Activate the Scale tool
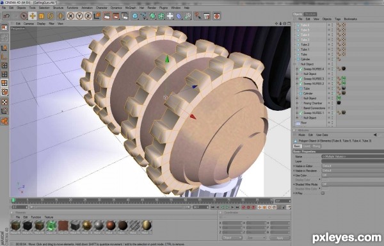 pos(41,16)
